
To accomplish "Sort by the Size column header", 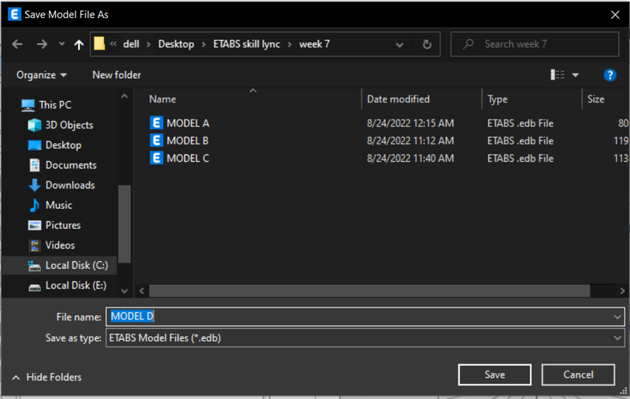I will pos(596,99).
